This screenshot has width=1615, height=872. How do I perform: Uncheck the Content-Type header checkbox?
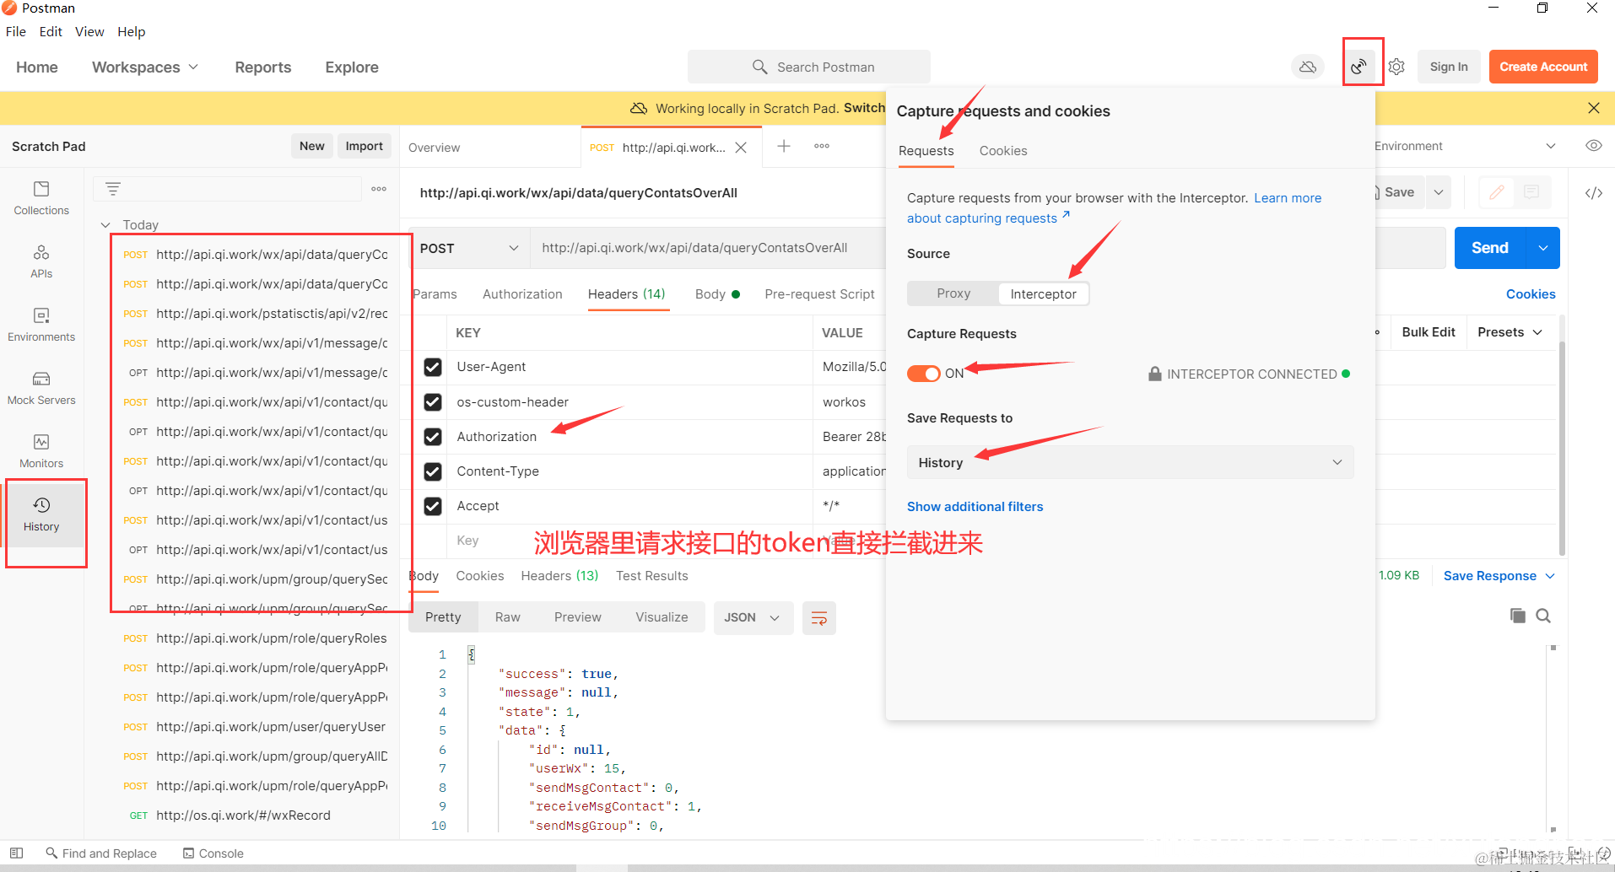(433, 471)
